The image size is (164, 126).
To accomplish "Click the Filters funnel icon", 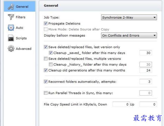I will point(11,17).
